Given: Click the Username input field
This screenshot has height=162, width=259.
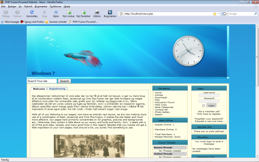Looking at the screenshot, I should click(x=209, y=95).
